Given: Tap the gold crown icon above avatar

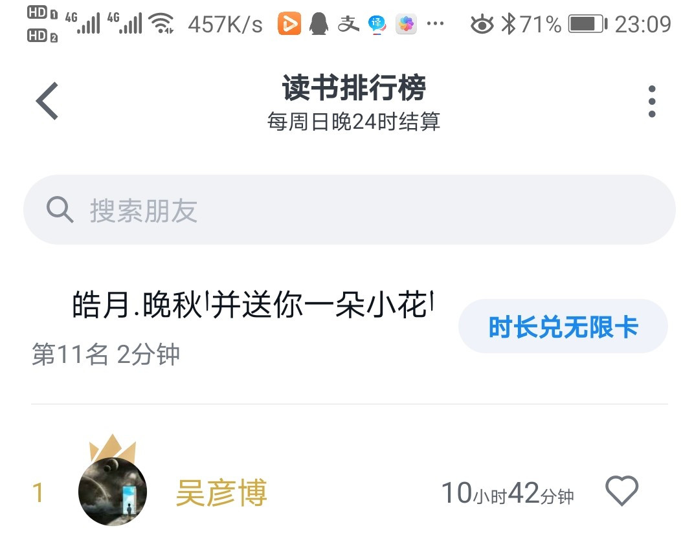Looking at the screenshot, I should (113, 446).
